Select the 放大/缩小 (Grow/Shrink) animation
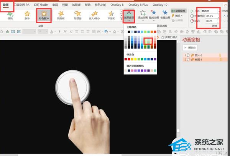This screenshot has height=156, width=230. click(x=94, y=16)
